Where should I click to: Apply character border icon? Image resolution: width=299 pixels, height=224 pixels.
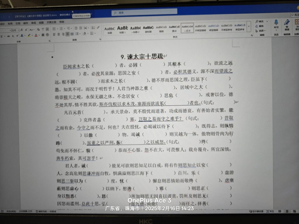[x=48, y=29]
